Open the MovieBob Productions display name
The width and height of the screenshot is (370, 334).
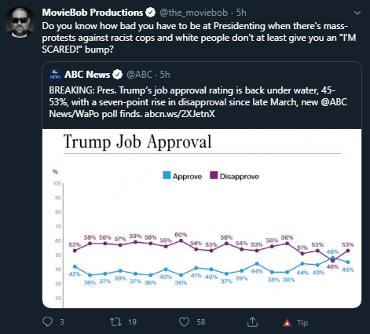[x=93, y=13]
